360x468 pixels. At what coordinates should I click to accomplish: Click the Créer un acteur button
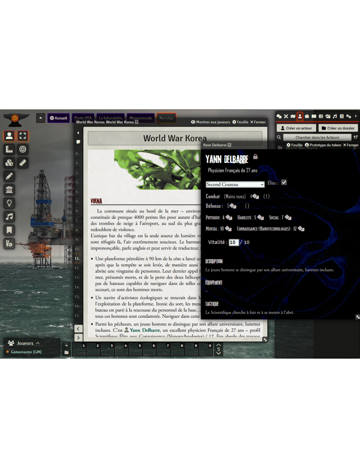click(296, 128)
